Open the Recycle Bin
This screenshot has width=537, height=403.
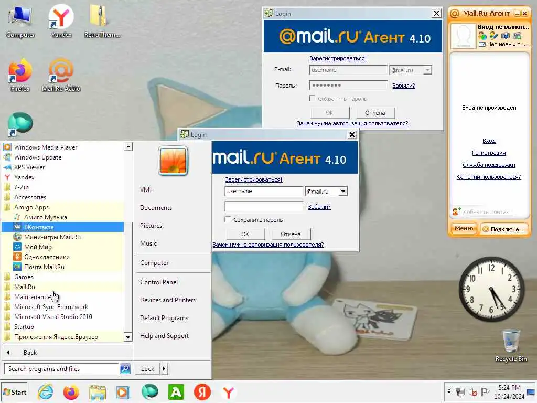(x=511, y=345)
